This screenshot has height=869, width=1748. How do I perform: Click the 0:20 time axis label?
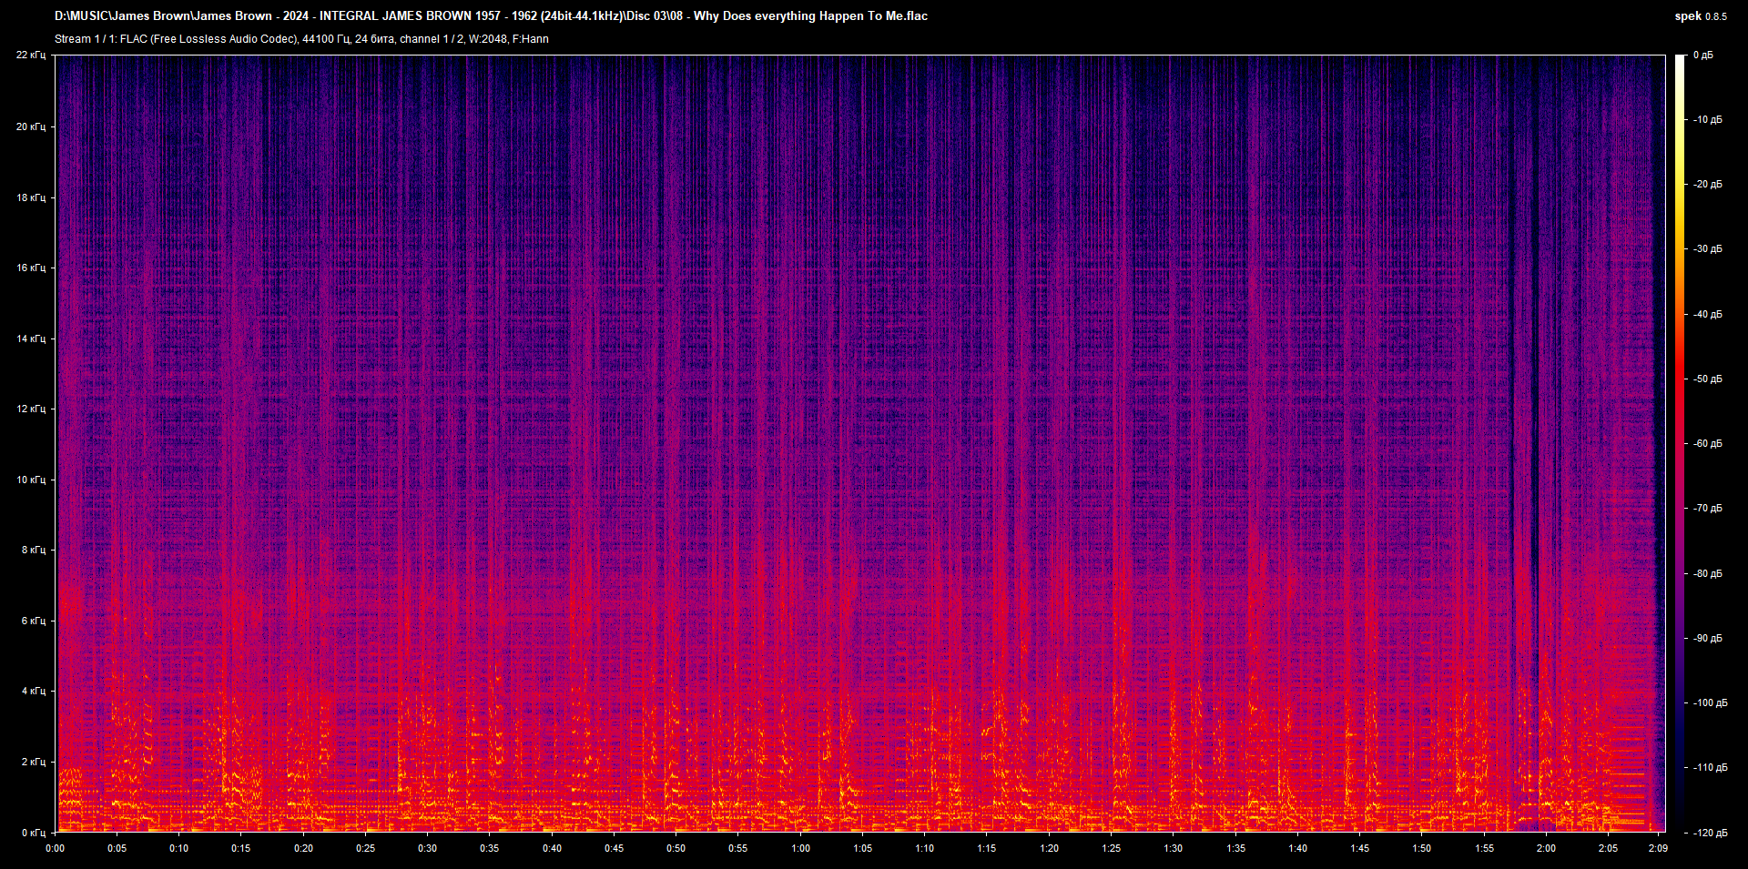(x=303, y=848)
